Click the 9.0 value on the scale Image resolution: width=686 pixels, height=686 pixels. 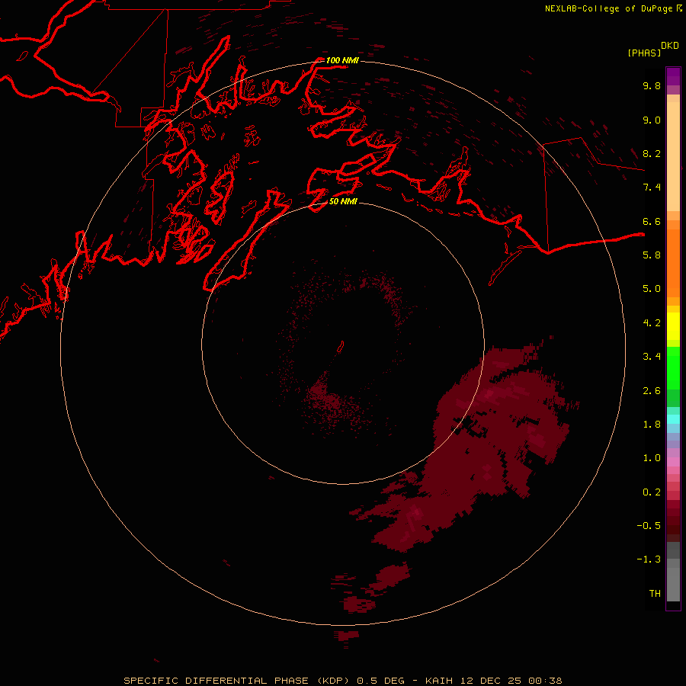click(652, 120)
